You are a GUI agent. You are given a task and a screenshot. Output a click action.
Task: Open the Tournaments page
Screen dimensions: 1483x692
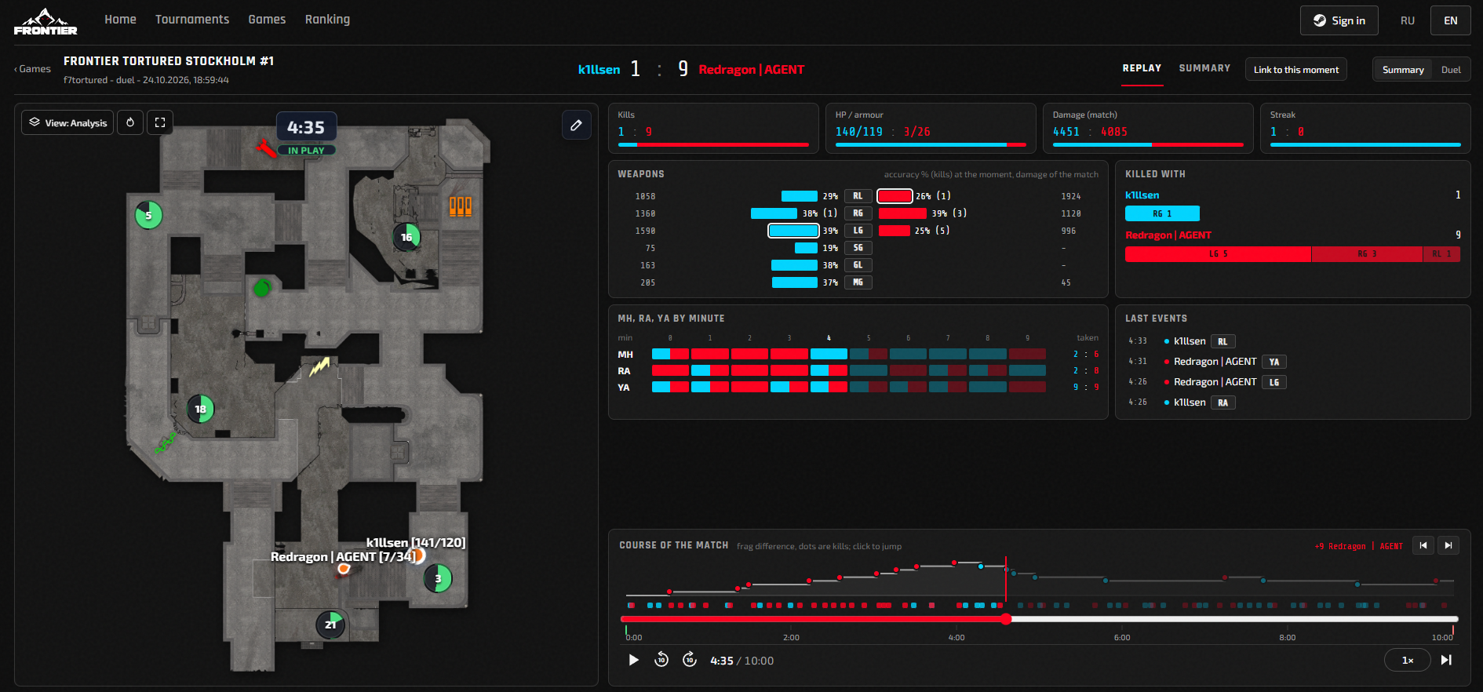pos(192,20)
